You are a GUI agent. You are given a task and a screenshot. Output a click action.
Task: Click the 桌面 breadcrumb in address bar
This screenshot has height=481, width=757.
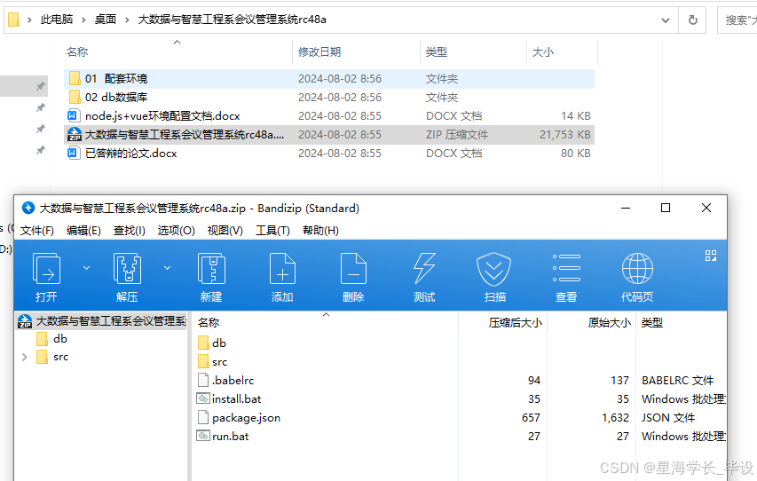point(106,20)
